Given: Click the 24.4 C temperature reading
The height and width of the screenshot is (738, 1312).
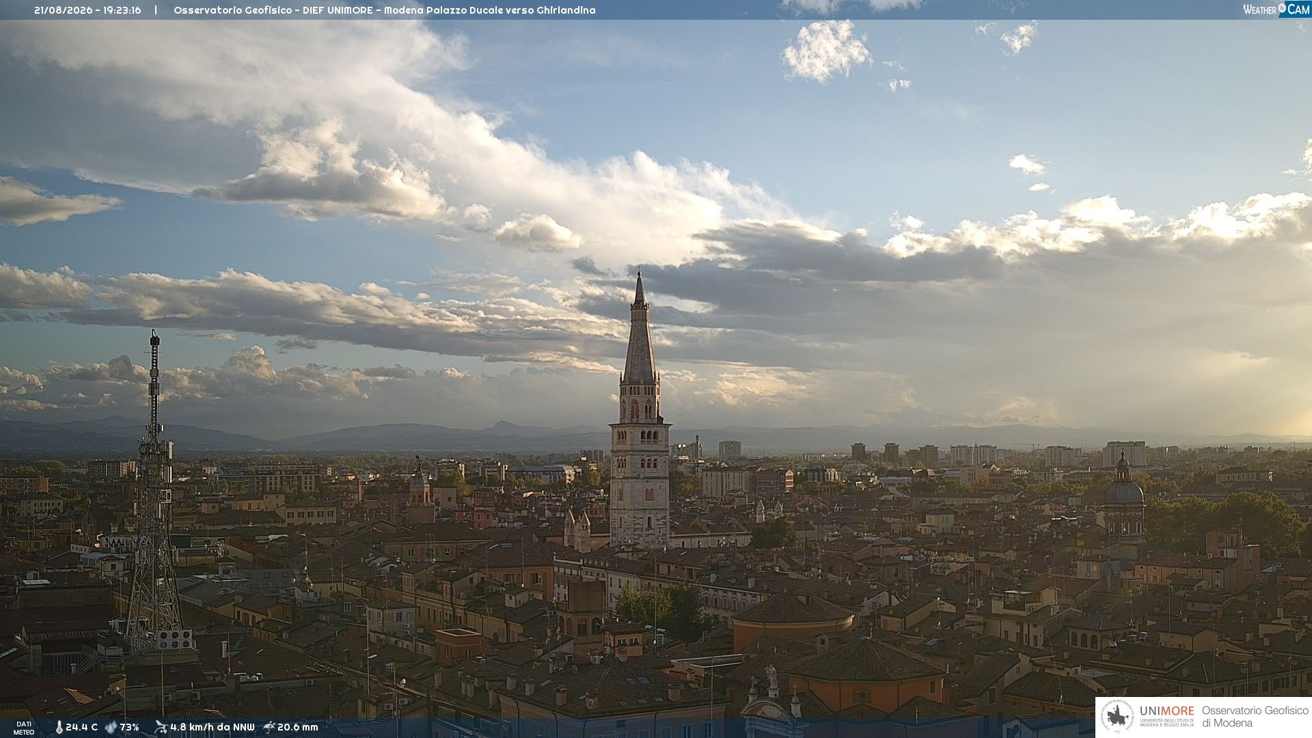Looking at the screenshot, I should tap(81, 727).
